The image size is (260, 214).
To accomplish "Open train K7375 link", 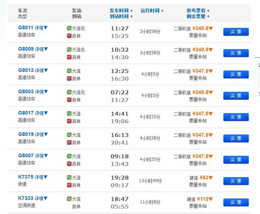I will (26, 177).
